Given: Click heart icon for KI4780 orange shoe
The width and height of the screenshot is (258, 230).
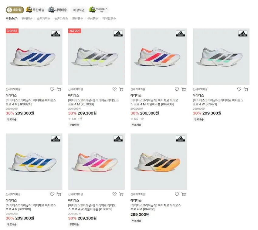Looking at the screenshot, I should [x=177, y=194].
